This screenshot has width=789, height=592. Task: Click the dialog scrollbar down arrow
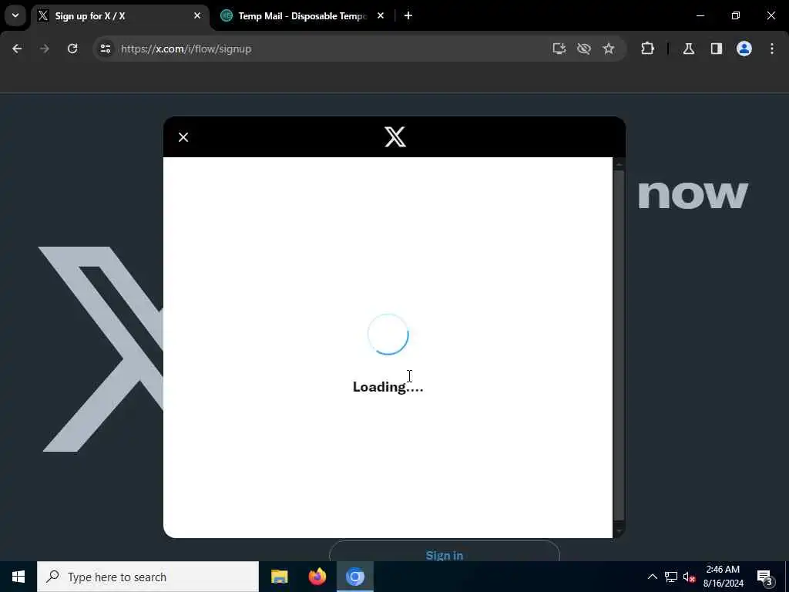(619, 530)
